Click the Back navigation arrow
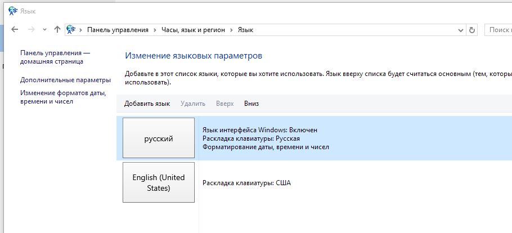This screenshot has height=233, width=512. pos(15,30)
